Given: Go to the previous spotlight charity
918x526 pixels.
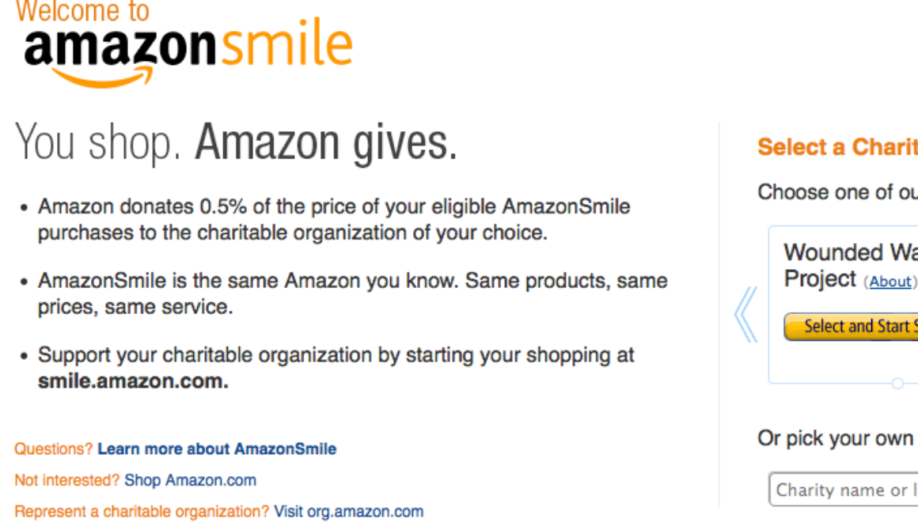Looking at the screenshot, I should click(745, 314).
